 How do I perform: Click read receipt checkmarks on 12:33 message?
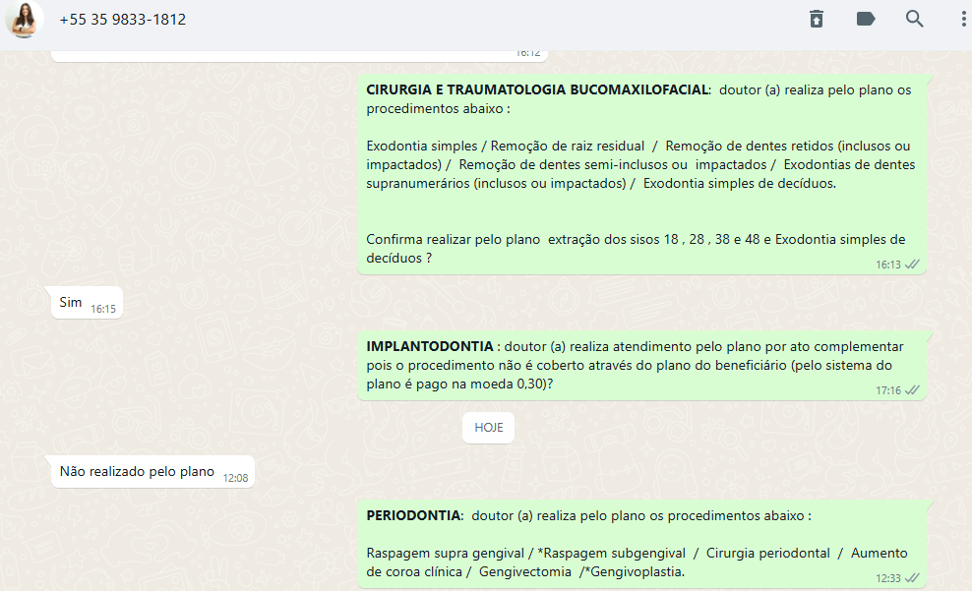[912, 577]
